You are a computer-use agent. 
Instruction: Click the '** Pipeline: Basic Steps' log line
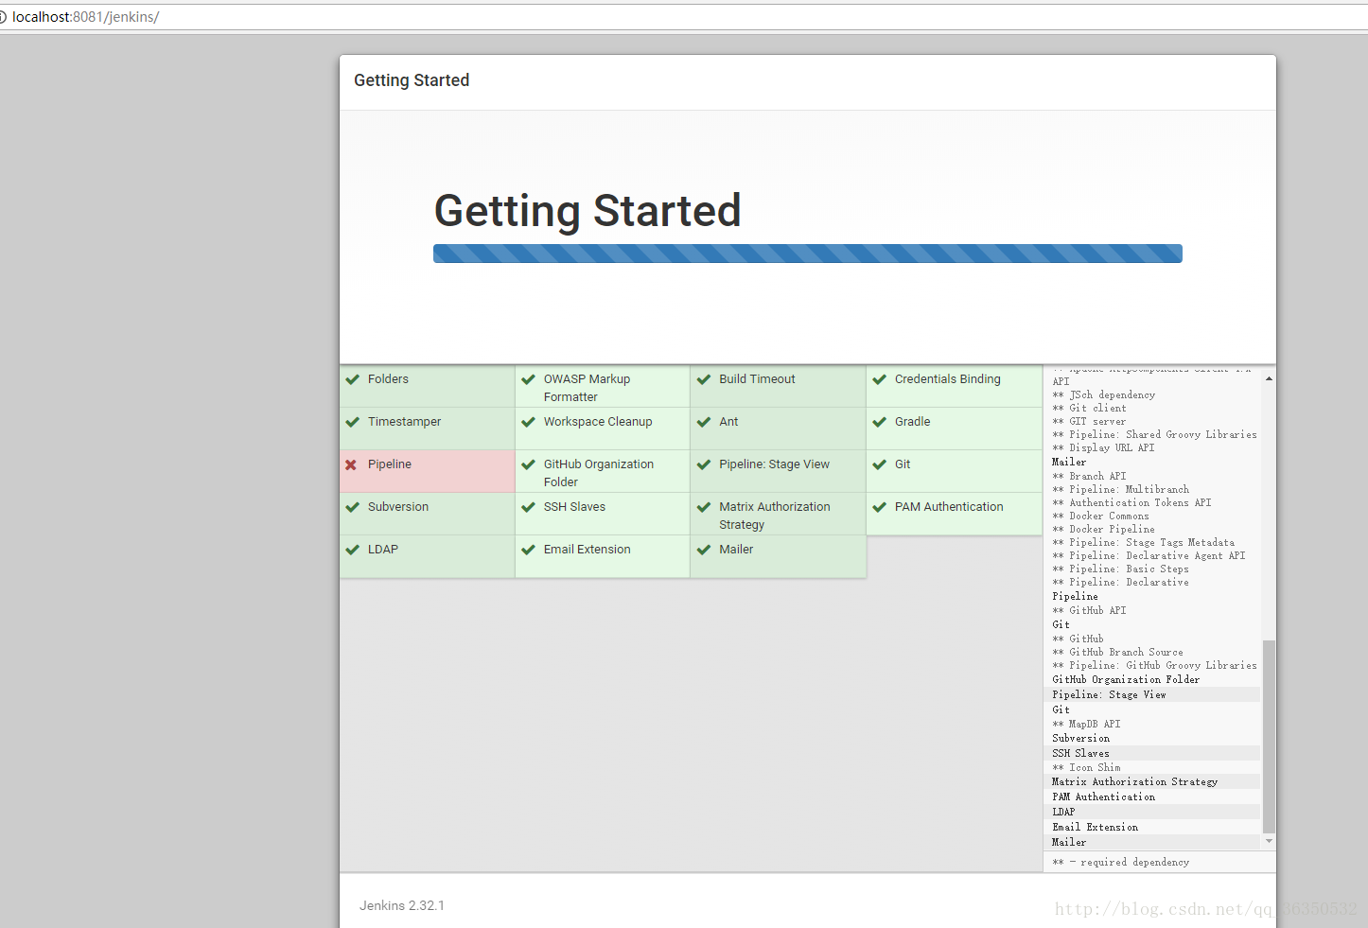pos(1121,569)
